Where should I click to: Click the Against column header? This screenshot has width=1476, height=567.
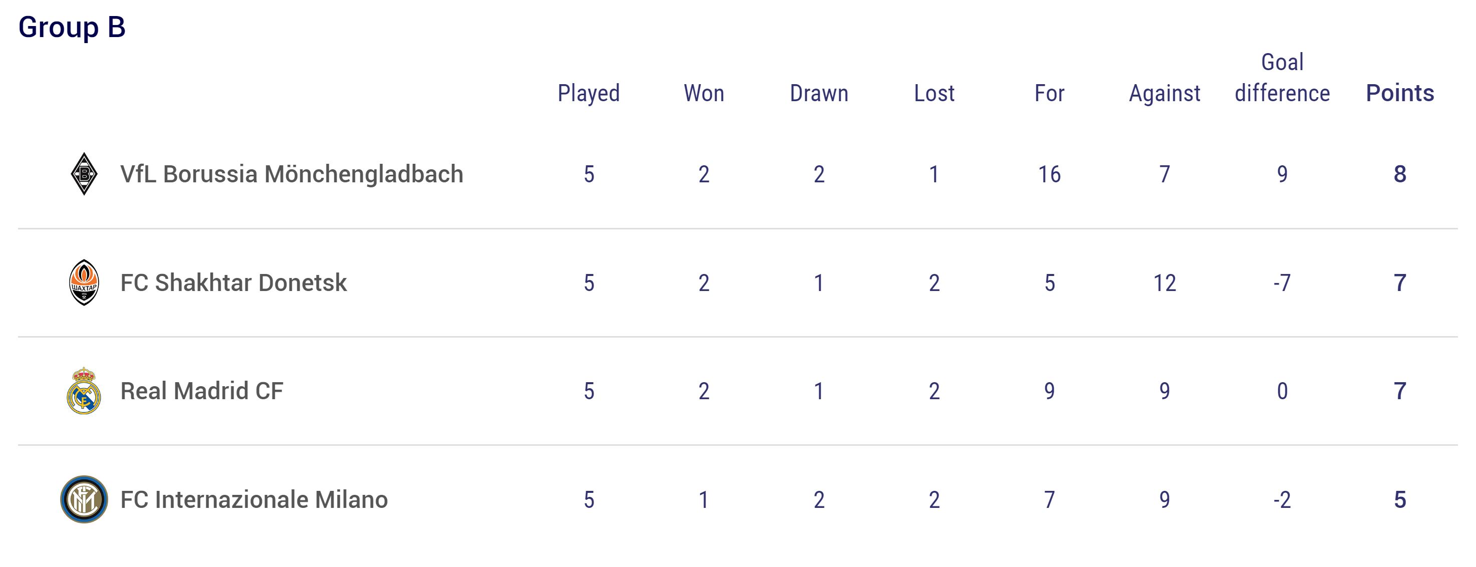tap(1164, 93)
